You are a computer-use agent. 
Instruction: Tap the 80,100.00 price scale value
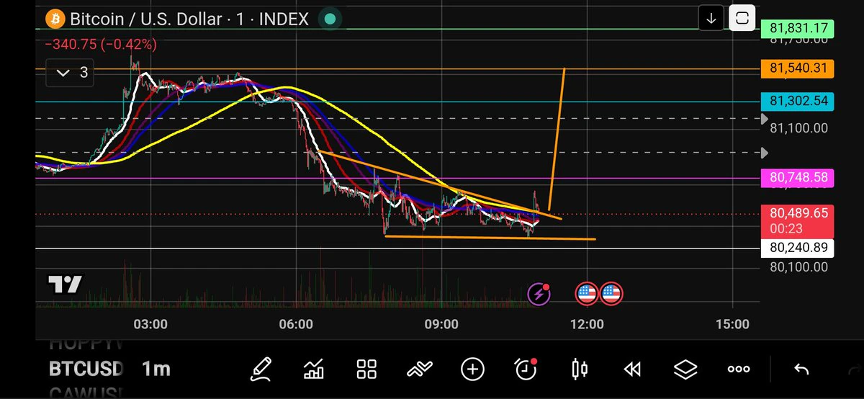tap(798, 267)
